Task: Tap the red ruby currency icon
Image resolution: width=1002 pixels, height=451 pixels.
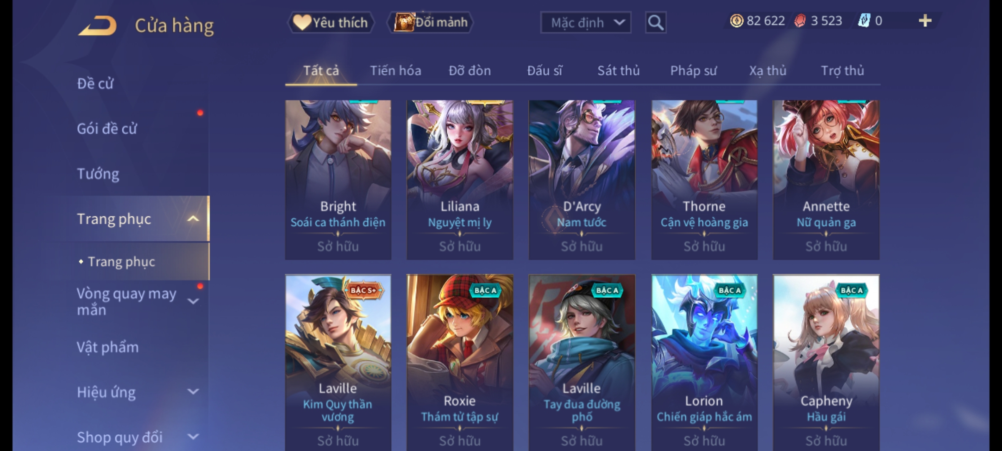Action: [x=800, y=21]
